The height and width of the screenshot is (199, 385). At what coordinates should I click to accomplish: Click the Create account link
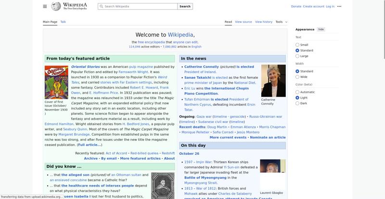click(313, 6)
